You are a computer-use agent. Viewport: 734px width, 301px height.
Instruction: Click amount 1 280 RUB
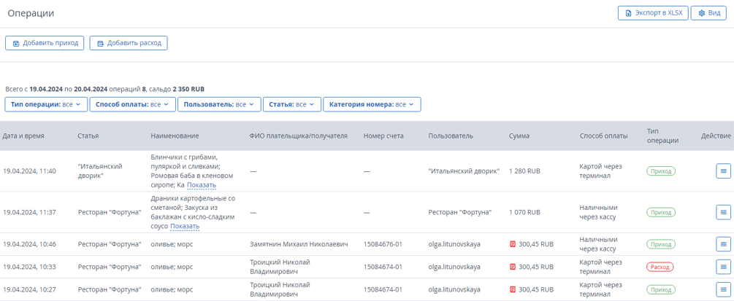click(524, 171)
